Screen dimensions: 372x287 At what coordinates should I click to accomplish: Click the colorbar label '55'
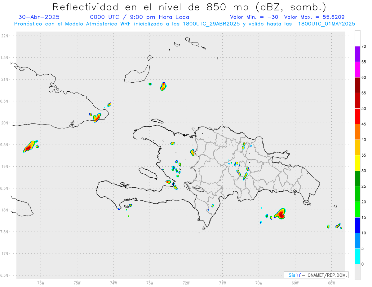(x=364, y=93)
